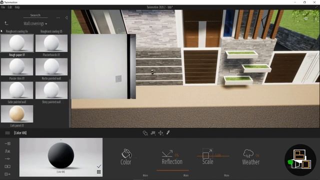Select the material picker eyedropper tool

point(168,132)
